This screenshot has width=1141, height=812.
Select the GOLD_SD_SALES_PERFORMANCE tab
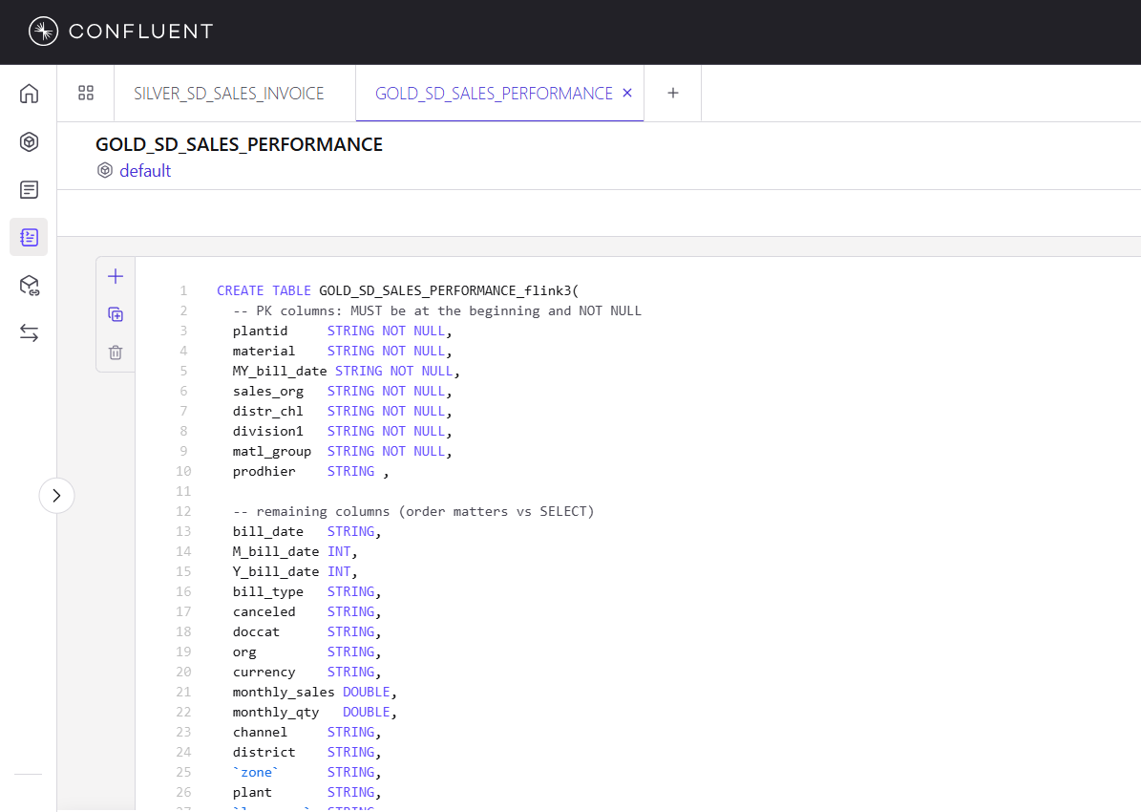coord(493,94)
